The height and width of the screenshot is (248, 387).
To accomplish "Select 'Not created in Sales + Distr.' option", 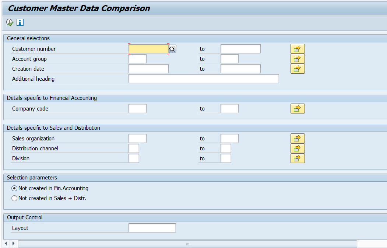I will pos(14,198).
